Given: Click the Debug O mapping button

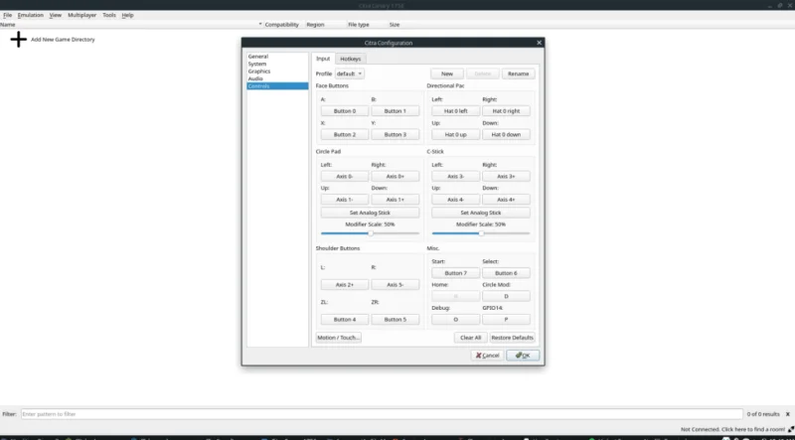Looking at the screenshot, I should pos(456,320).
